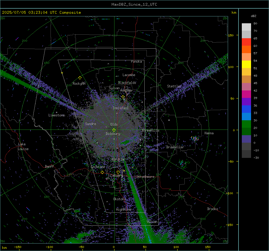Click the dBZ legend heading
The height and width of the screenshot is (251, 269).
tap(253, 16)
